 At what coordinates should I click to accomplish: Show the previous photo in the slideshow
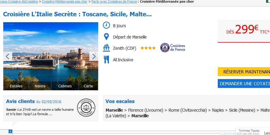tap(7, 56)
